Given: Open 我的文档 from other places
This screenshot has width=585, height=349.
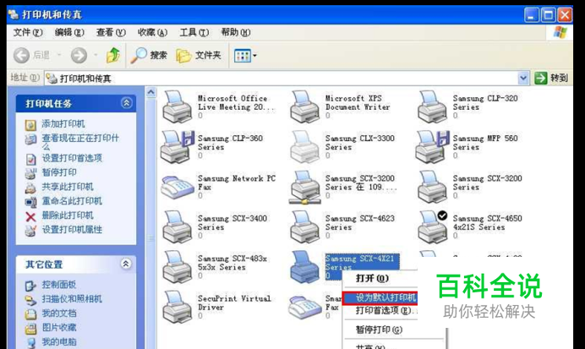Looking at the screenshot, I should point(59,314).
